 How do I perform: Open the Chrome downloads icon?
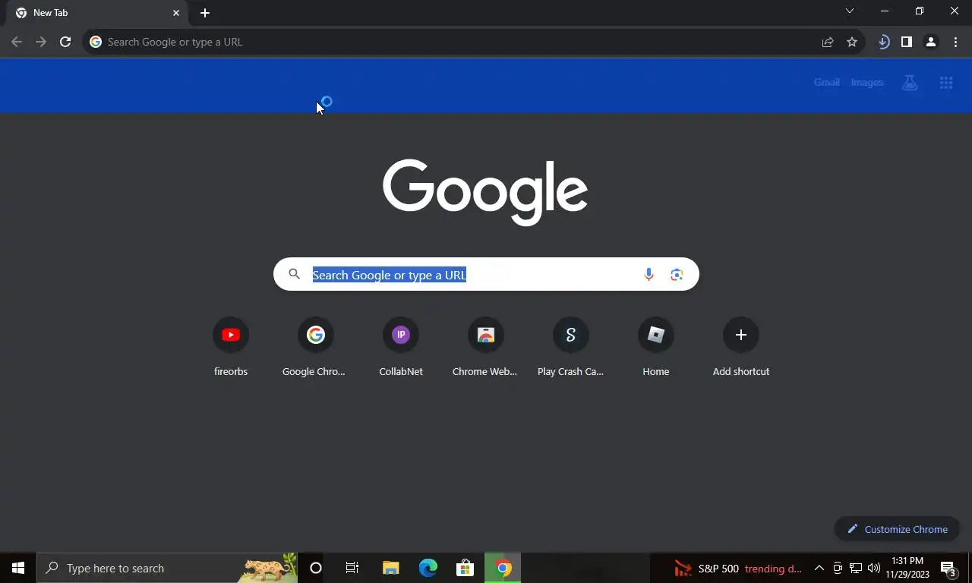pos(883,42)
